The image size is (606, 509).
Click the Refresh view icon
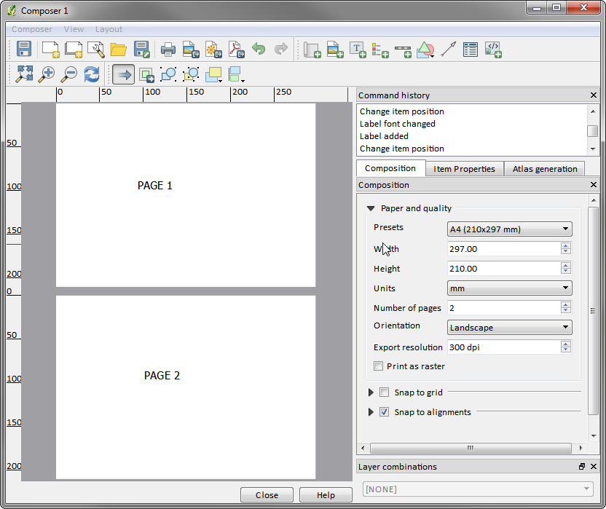(x=92, y=74)
